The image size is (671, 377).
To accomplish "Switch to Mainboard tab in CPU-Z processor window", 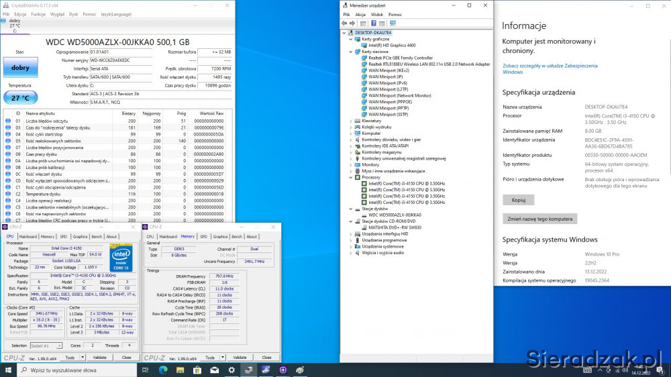I will 28,237.
